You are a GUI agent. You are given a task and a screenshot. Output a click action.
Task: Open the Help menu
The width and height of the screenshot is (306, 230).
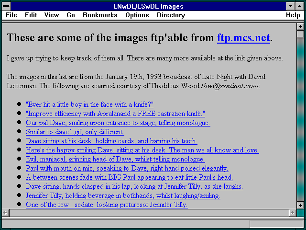point(293,15)
